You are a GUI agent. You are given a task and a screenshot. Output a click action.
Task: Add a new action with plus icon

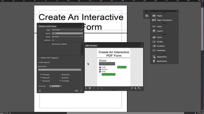pos(53,40)
